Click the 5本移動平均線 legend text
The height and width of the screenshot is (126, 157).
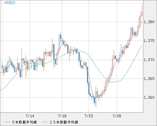click(25, 122)
